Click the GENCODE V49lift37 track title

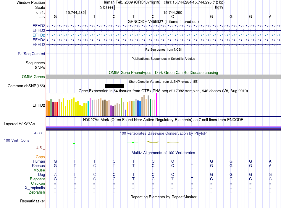coord(163,22)
